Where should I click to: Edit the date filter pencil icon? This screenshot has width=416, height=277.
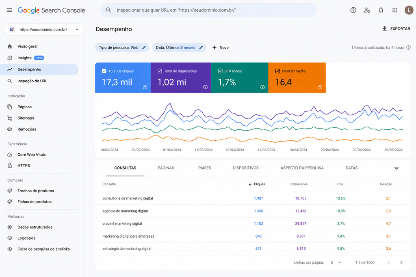[201, 47]
